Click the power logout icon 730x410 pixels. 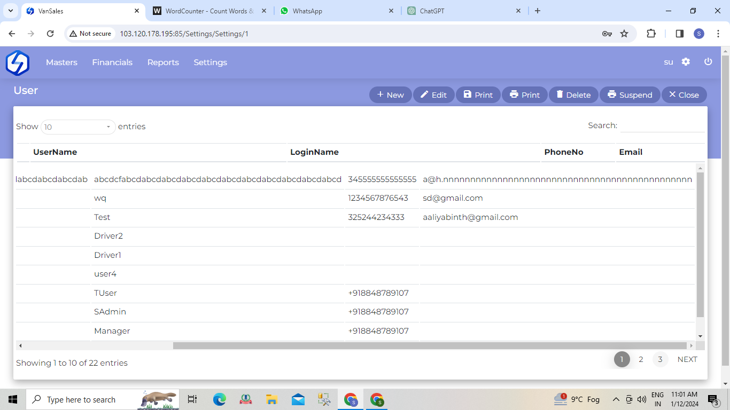pyautogui.click(x=708, y=62)
